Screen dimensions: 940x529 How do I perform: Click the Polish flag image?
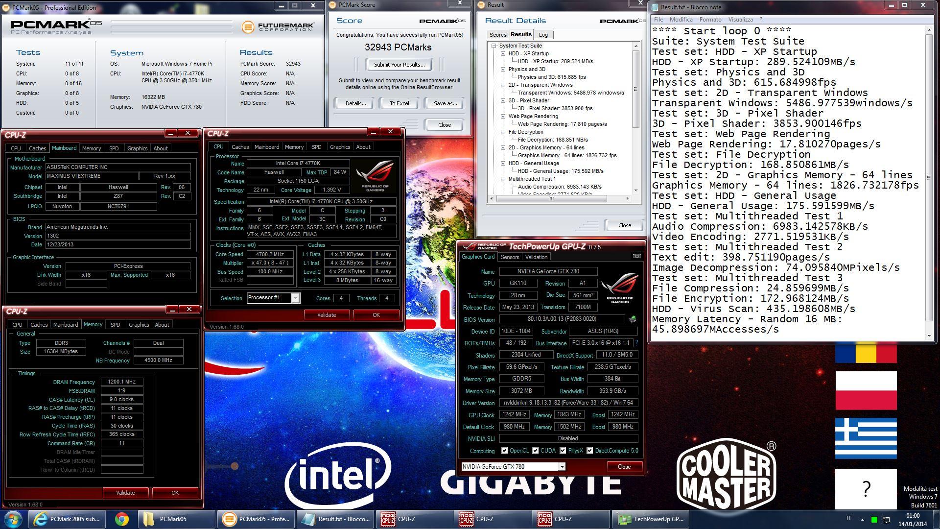click(866, 390)
